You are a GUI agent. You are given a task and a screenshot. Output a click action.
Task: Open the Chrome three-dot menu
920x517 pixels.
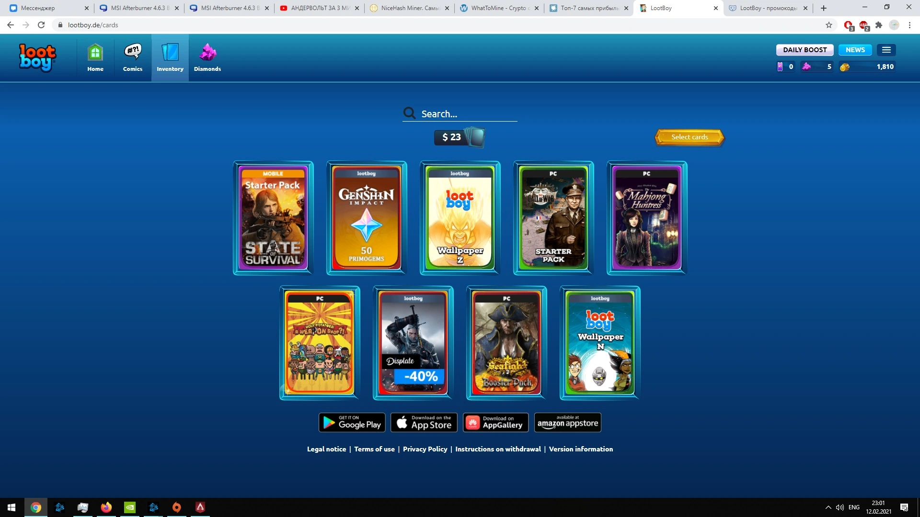[909, 25]
